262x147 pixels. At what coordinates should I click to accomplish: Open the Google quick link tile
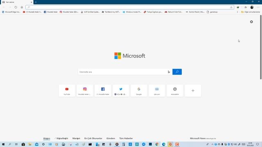pyautogui.click(x=139, y=91)
